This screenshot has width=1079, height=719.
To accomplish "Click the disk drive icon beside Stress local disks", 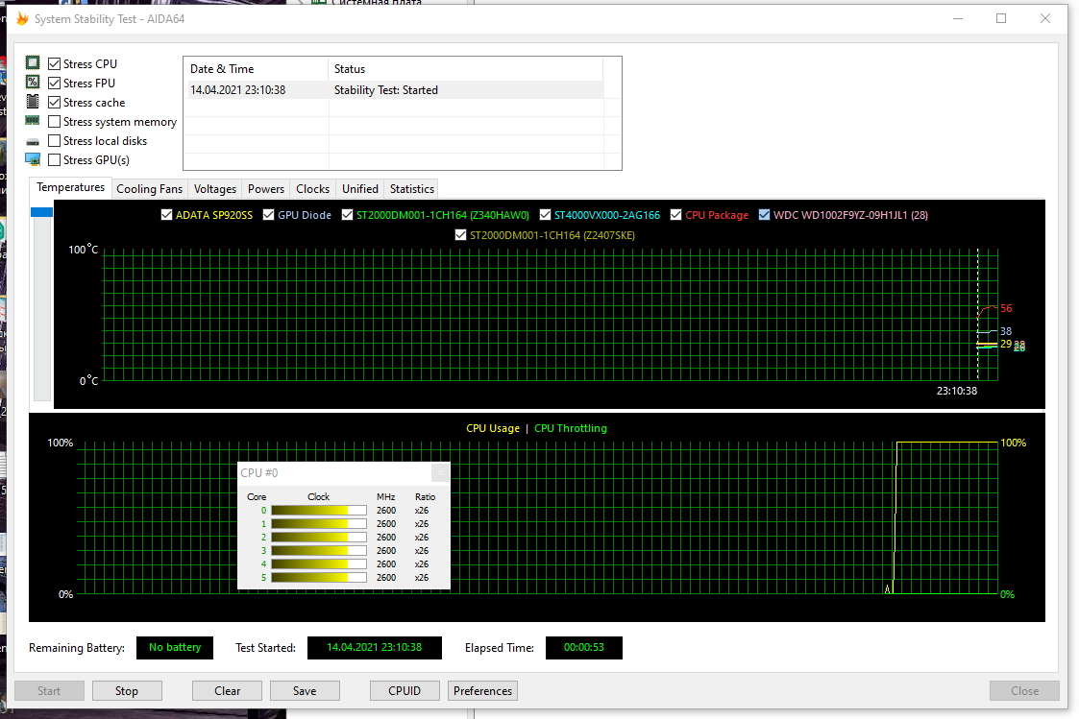I will 33,142.
